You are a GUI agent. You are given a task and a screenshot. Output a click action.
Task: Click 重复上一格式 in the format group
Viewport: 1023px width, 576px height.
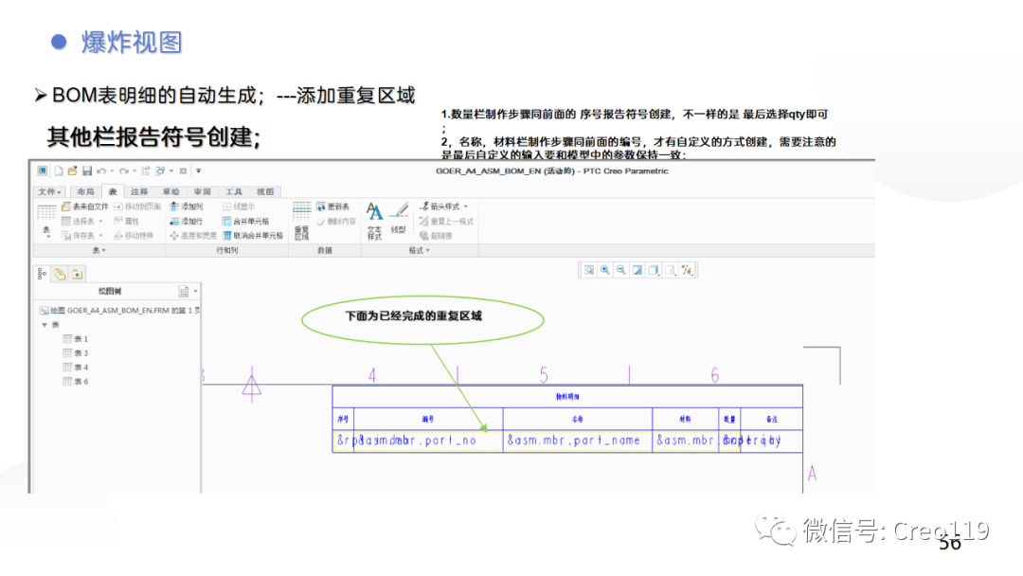pyautogui.click(x=451, y=221)
